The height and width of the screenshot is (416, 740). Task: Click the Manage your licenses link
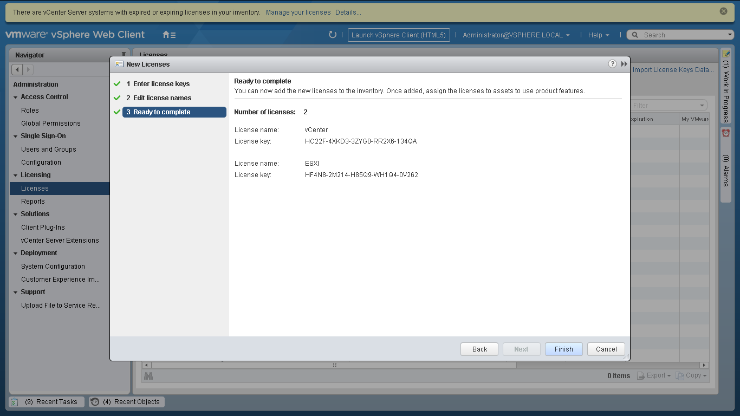point(298,12)
